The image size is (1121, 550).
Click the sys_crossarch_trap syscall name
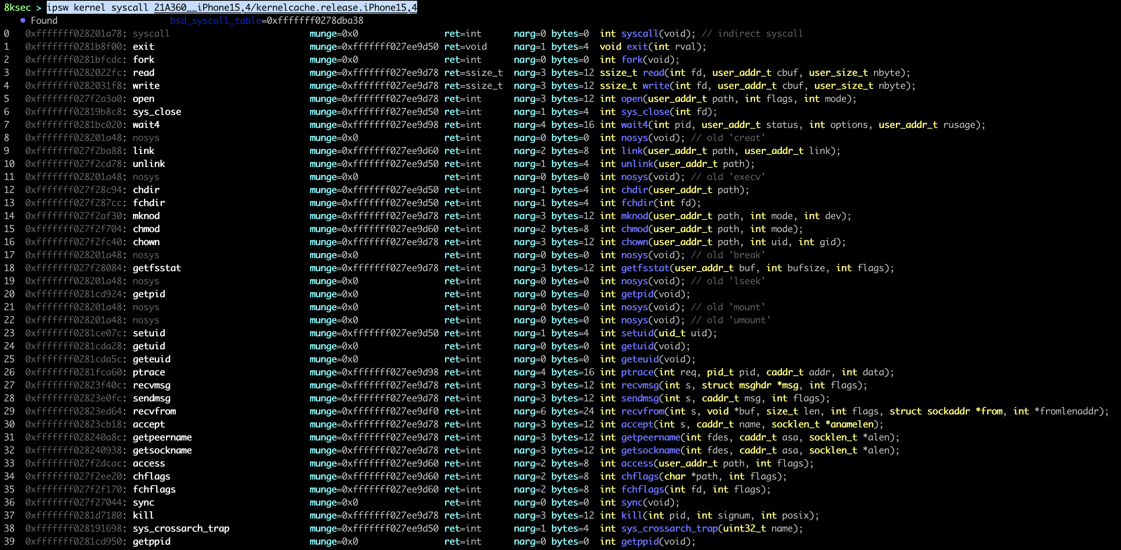click(181, 528)
